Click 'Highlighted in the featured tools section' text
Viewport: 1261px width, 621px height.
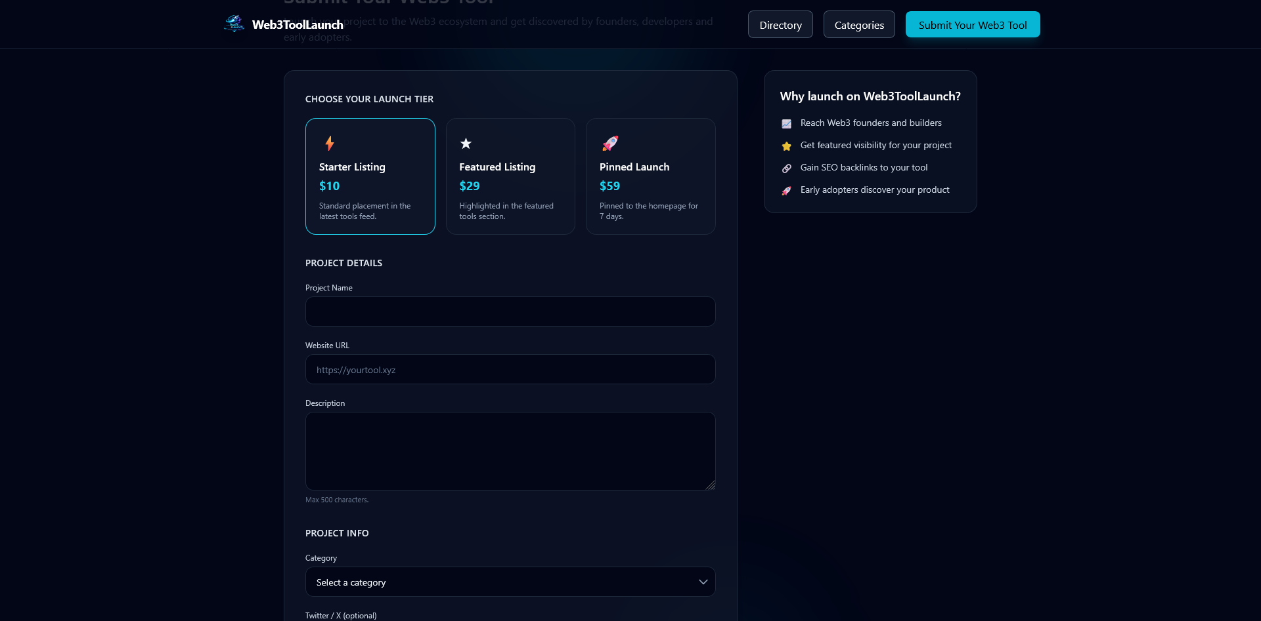tap(506, 211)
